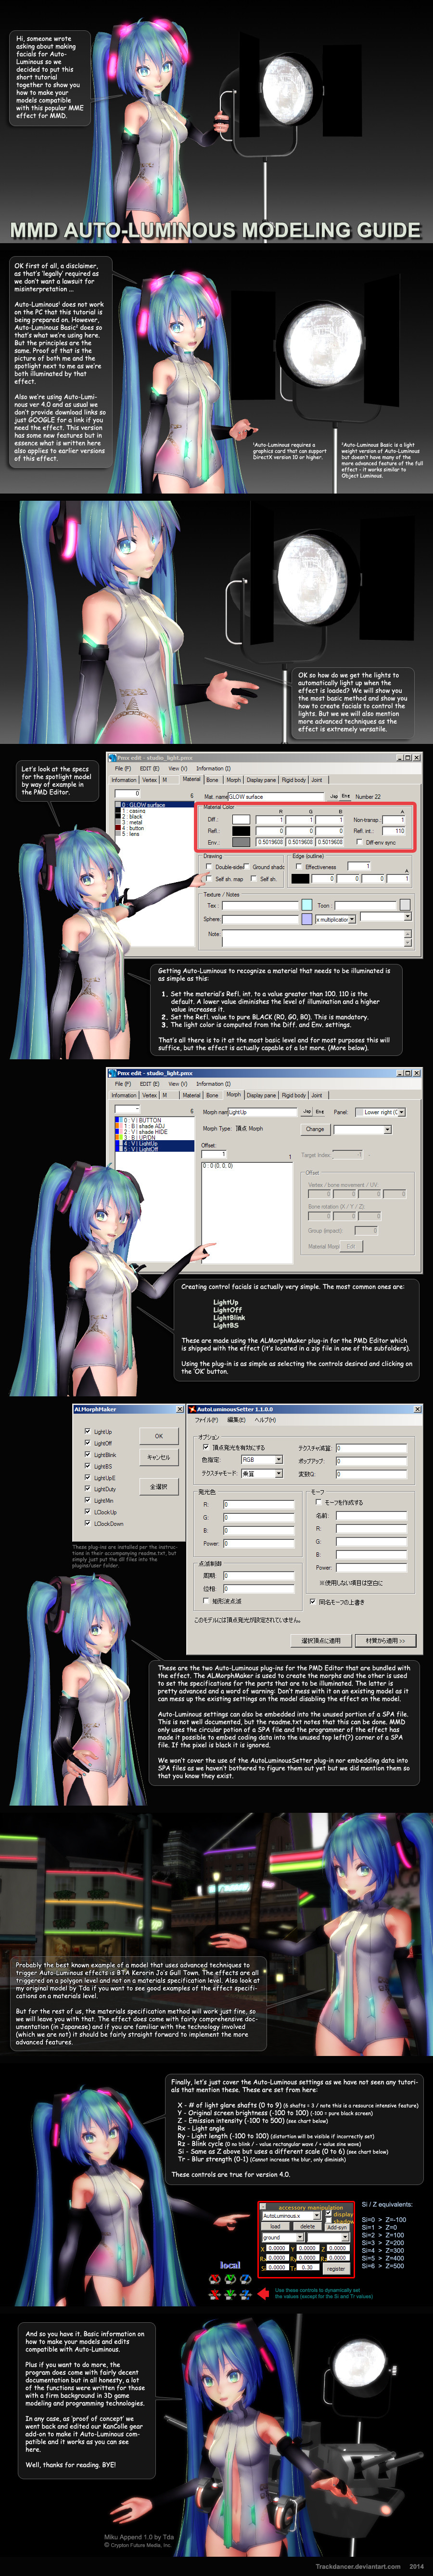
Task: Open EDIT (E) menu in Material Pmx edit window
Action: tap(150, 768)
